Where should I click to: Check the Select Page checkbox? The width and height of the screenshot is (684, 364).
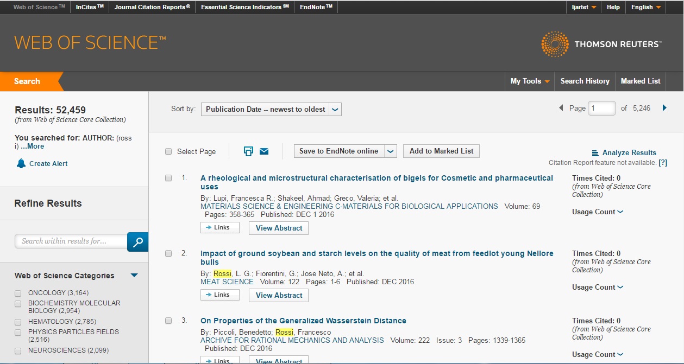coord(168,151)
